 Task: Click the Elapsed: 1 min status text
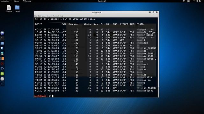coord(57,19)
